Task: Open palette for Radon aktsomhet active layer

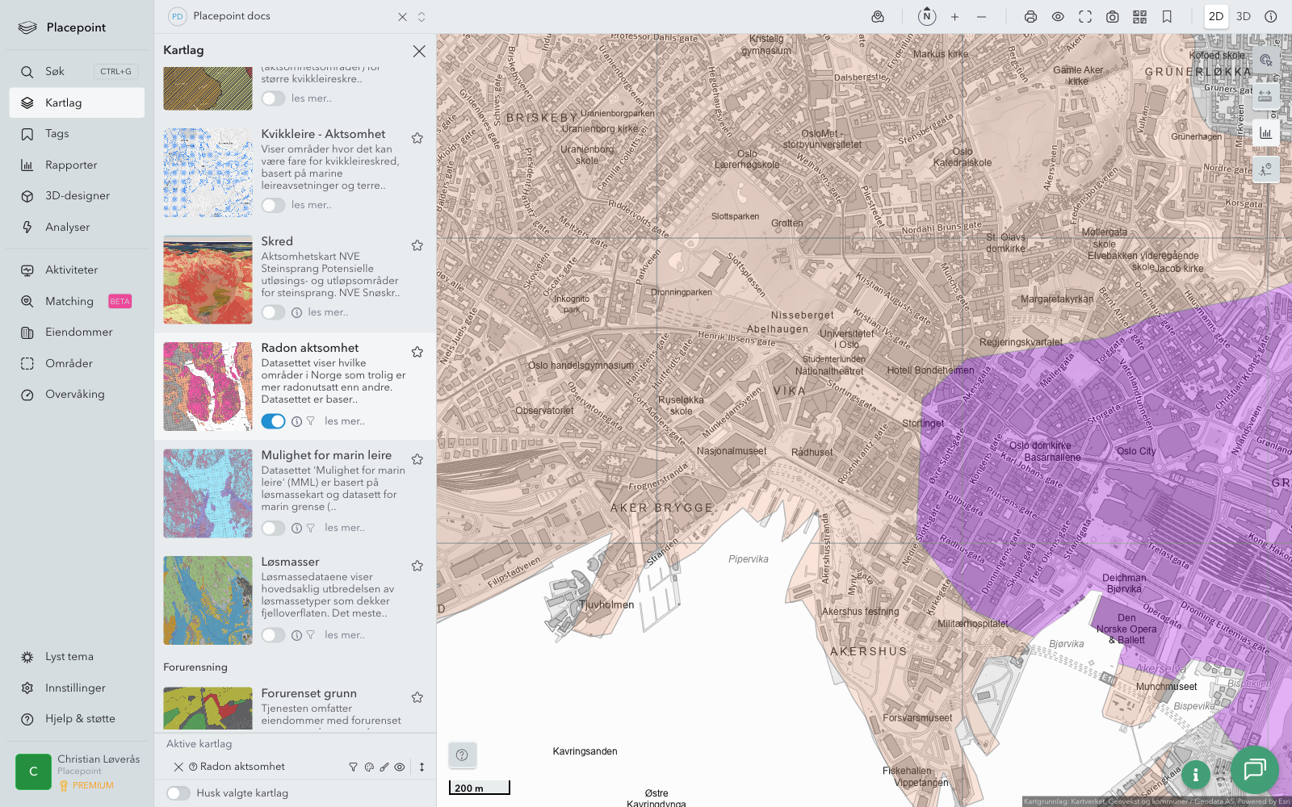Action: [369, 767]
